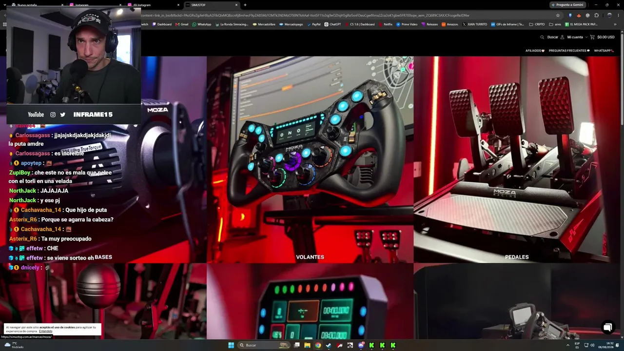
Task: Open the Mi cuenta account icon
Action: 562,37
